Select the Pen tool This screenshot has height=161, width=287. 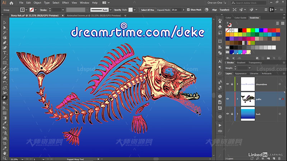click(x=5, y=43)
